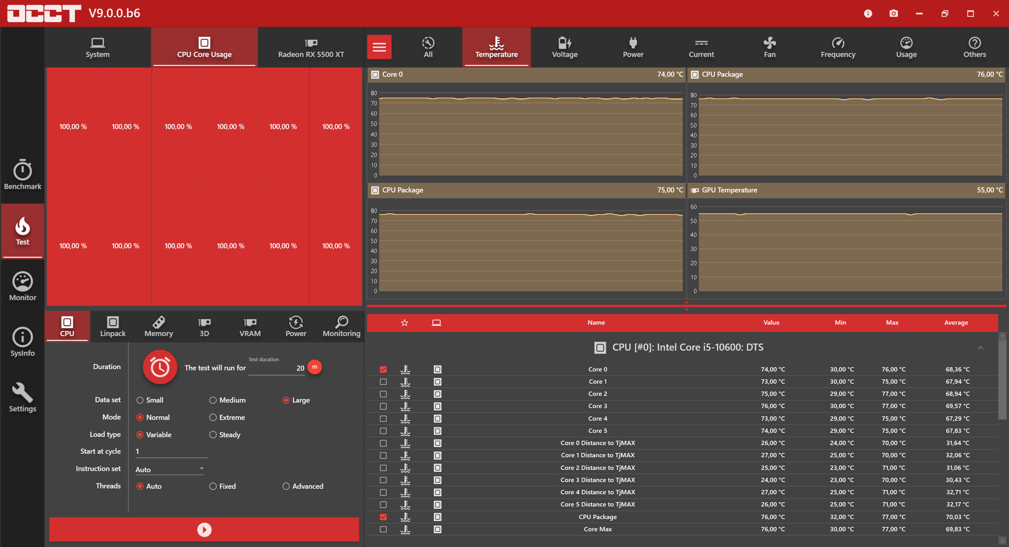Open the Instruction set Auto dropdown
The image size is (1009, 547).
pos(169,469)
